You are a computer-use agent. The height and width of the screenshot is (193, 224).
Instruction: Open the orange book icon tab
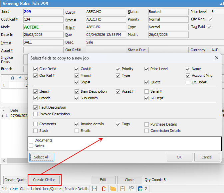104,189
